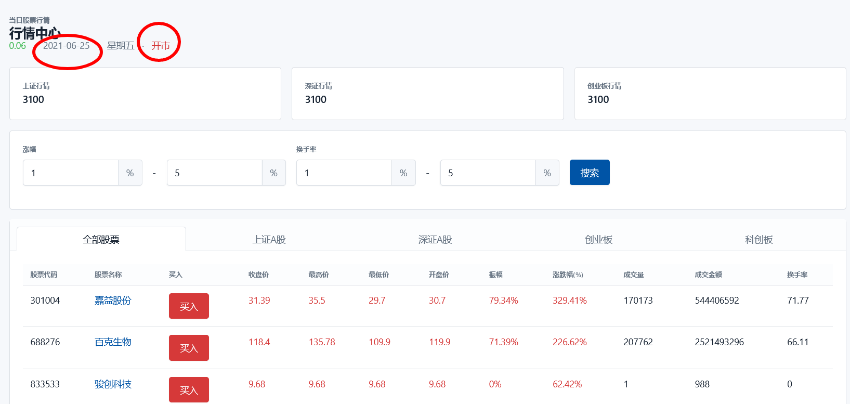Viewport: 850px width, 404px height.
Task: Buy 骏创科技 with its 买入 button
Action: pos(189,390)
